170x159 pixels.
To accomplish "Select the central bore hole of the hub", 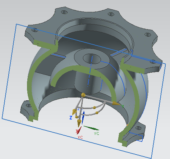I will click(x=92, y=59).
